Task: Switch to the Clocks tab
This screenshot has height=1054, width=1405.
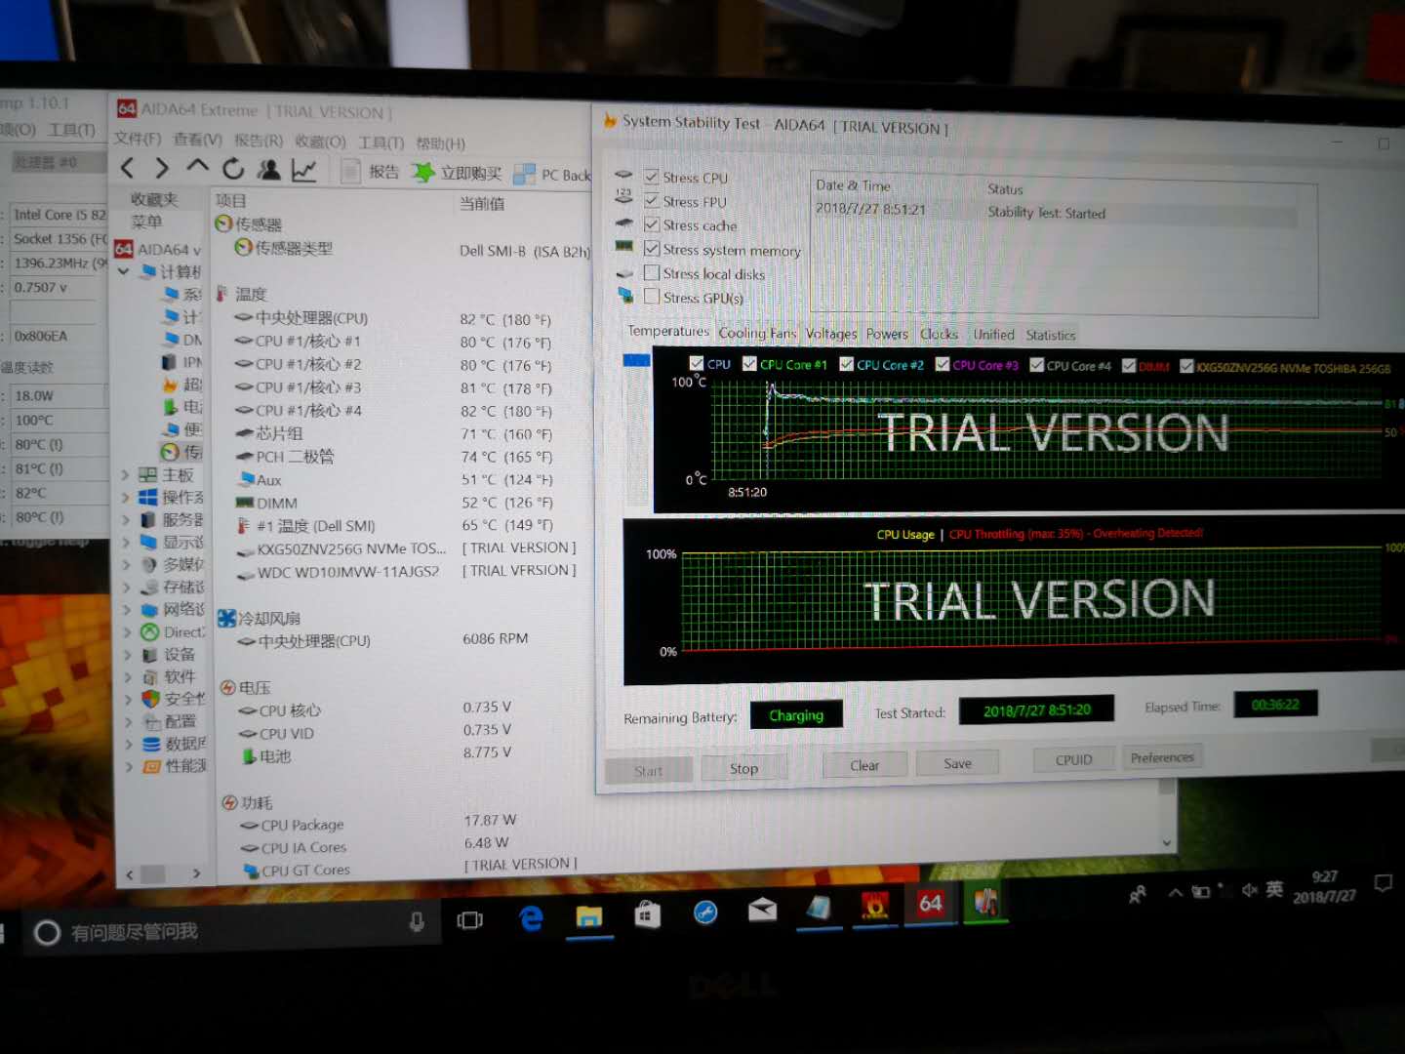Action: point(939,334)
